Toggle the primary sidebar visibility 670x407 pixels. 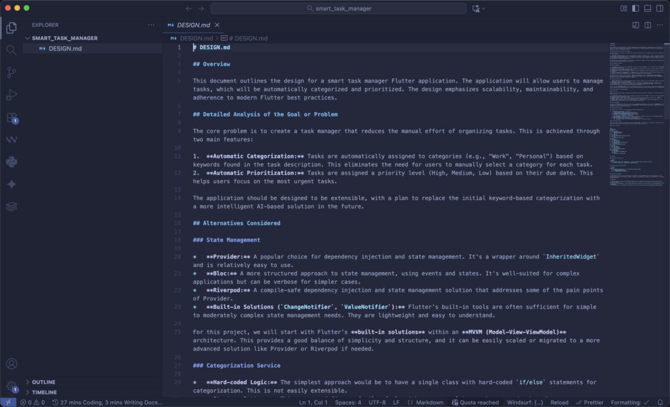pos(635,8)
